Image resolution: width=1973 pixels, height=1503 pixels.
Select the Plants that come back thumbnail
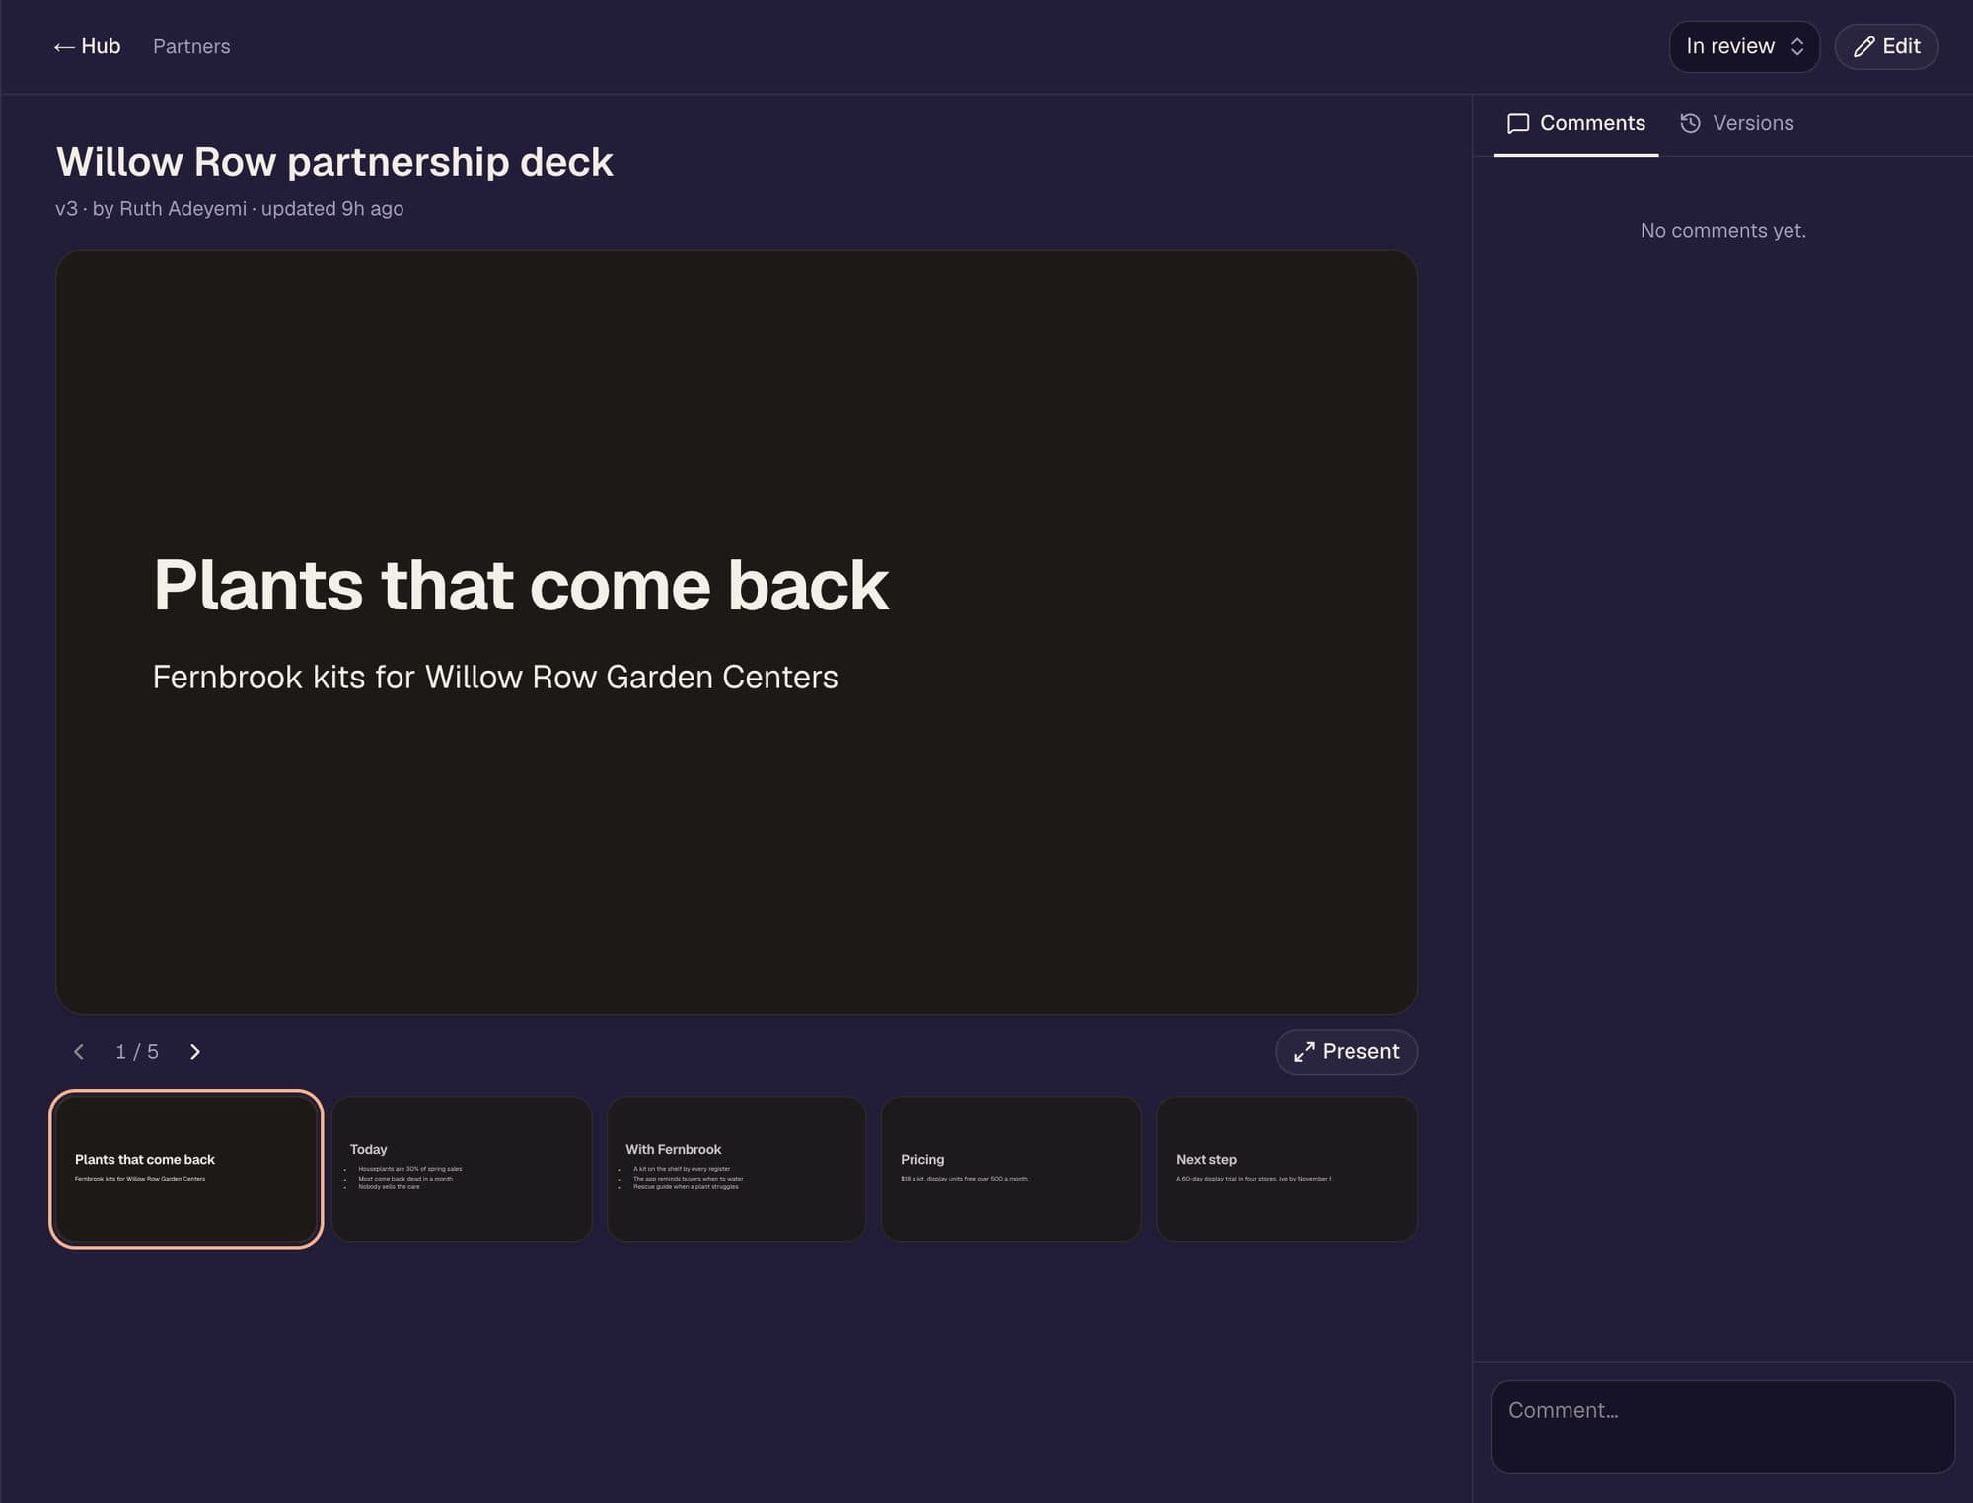click(x=186, y=1169)
